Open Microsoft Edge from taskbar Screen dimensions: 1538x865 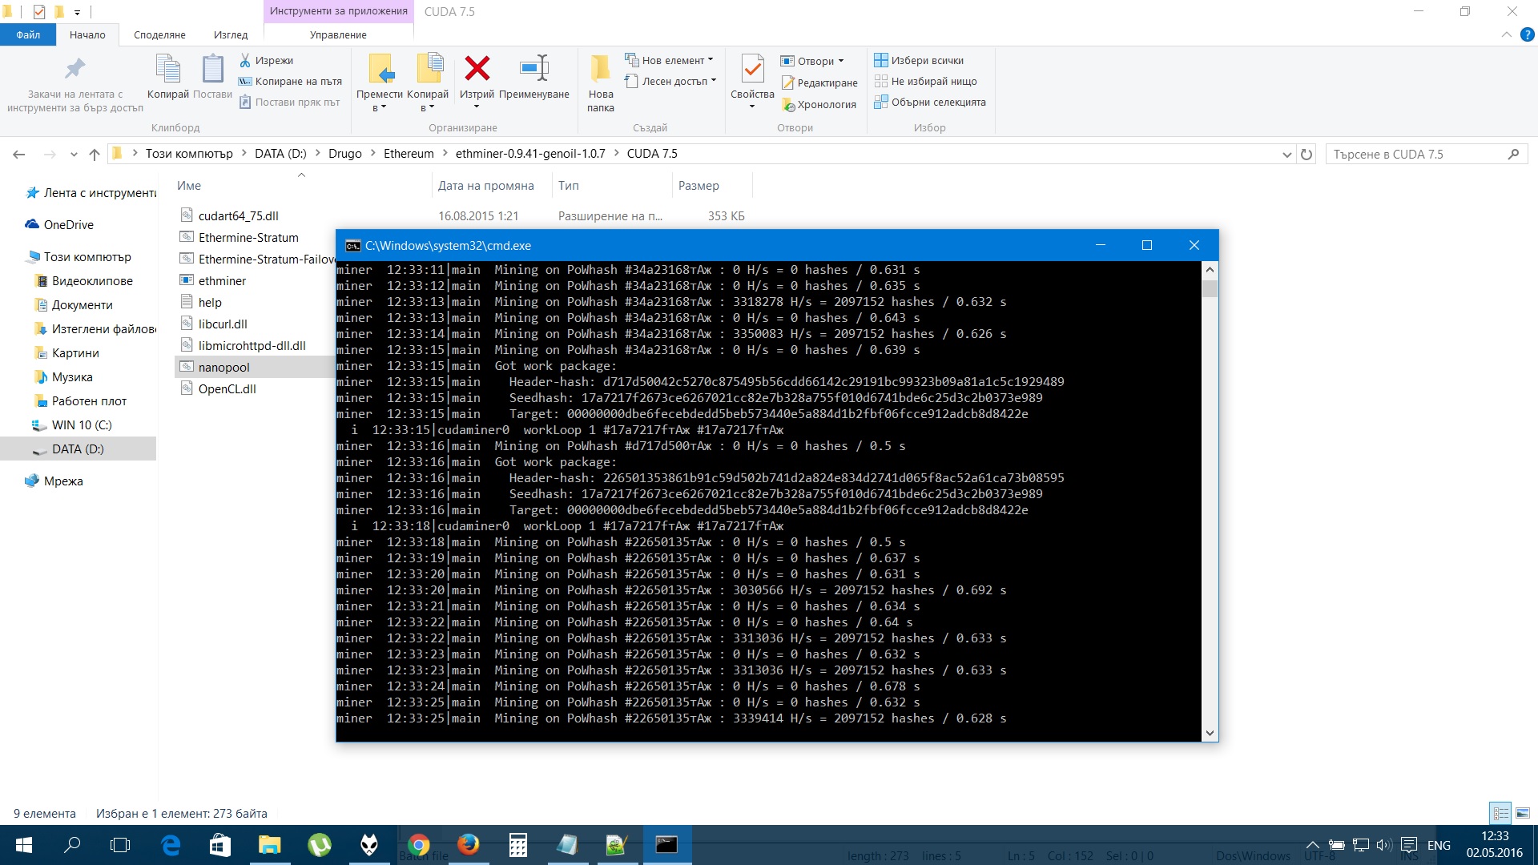pos(171,845)
